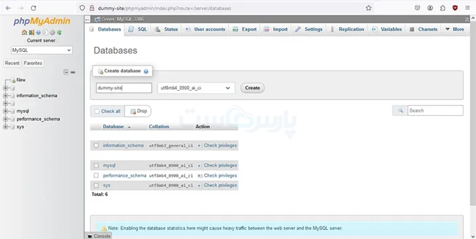Focus the database name field containing dummy-site
Viewport: 476px width, 239px height.
coord(124,88)
